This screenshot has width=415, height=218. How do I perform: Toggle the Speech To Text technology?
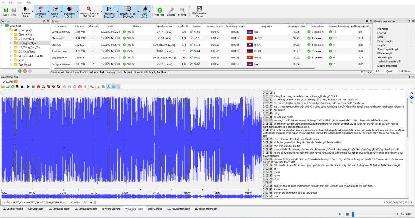click(x=128, y=12)
